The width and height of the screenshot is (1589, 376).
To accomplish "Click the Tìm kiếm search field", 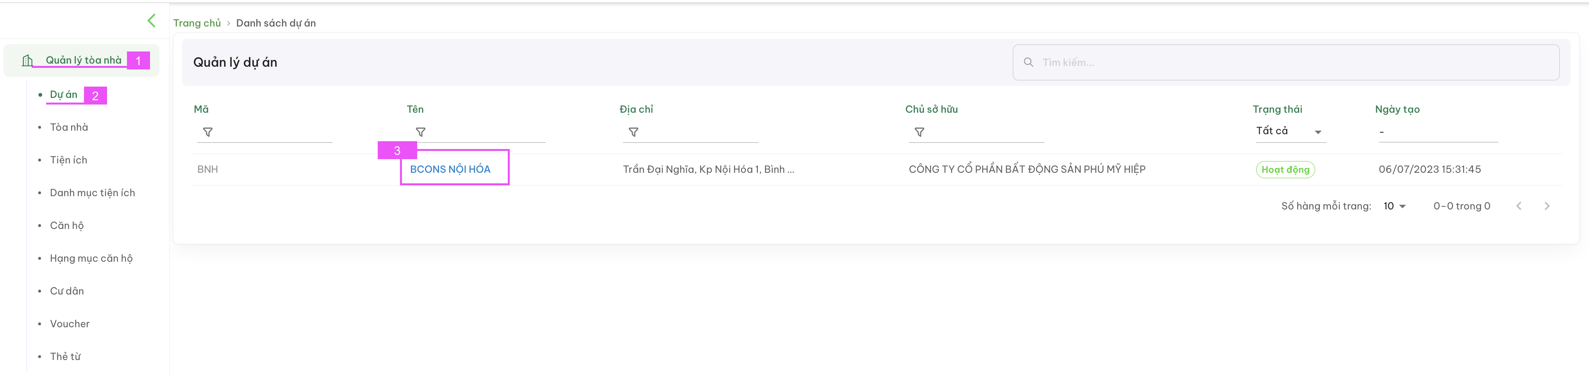I will click(1285, 62).
